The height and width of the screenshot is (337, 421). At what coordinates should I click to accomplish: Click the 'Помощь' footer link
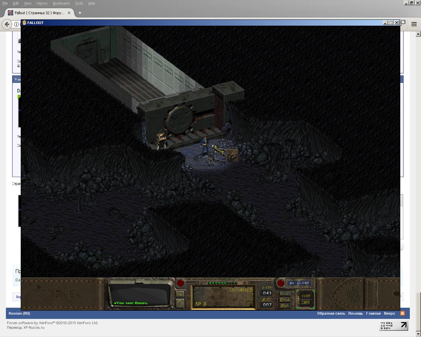click(x=356, y=313)
